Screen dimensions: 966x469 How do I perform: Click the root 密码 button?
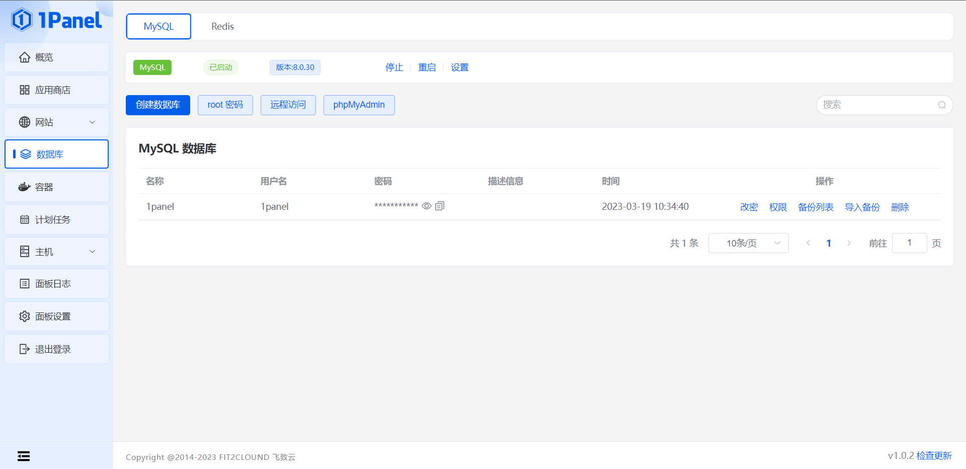click(225, 105)
